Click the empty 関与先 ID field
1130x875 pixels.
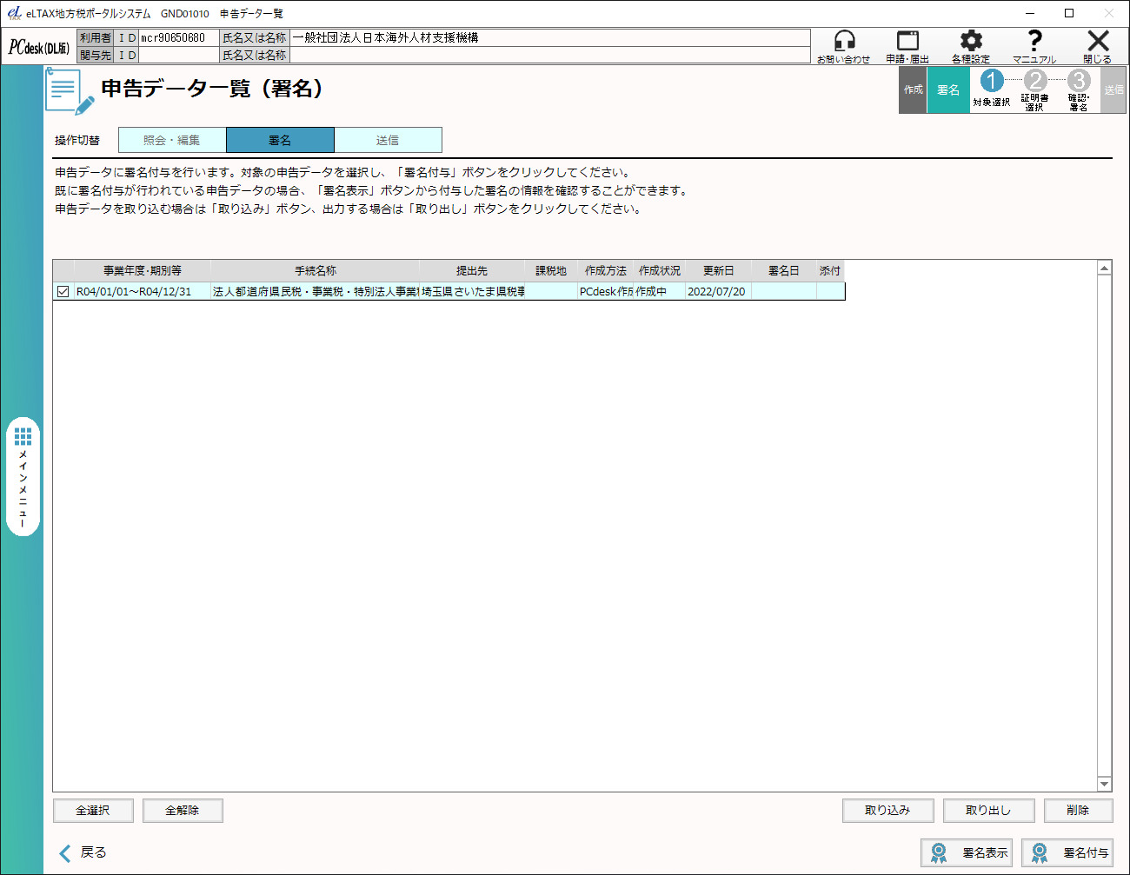(x=179, y=55)
